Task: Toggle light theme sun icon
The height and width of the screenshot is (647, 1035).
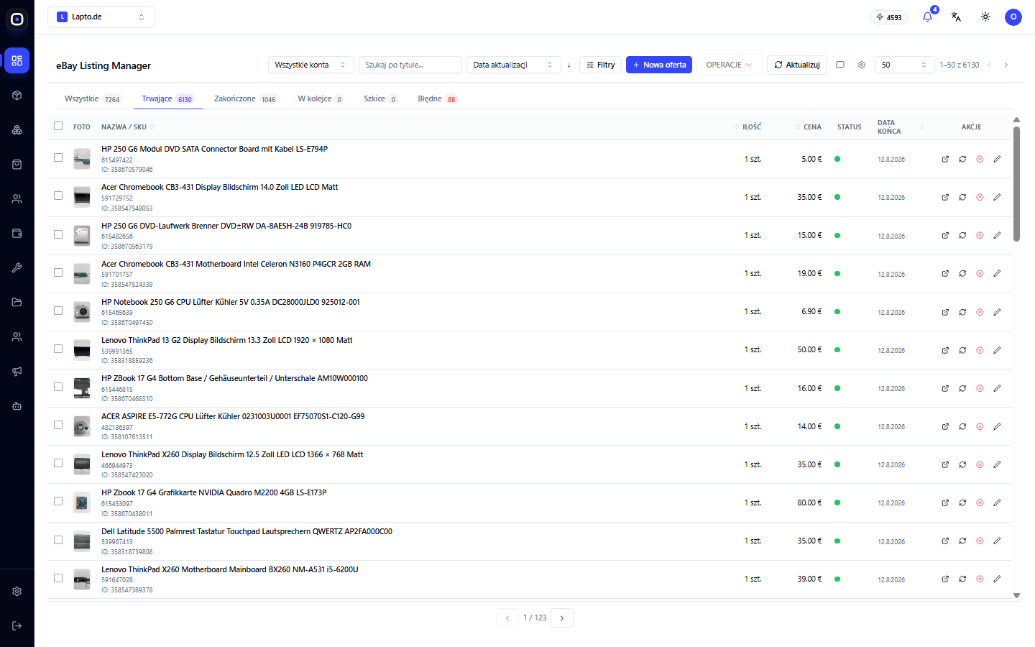Action: (985, 17)
